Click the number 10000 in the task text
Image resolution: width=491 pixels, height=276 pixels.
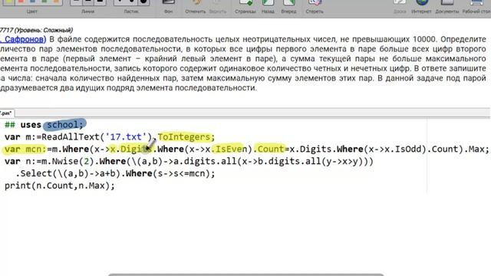click(424, 39)
